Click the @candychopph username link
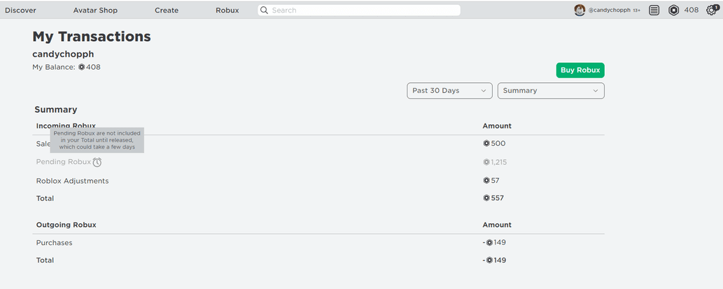The height and width of the screenshot is (289, 723). (x=609, y=10)
